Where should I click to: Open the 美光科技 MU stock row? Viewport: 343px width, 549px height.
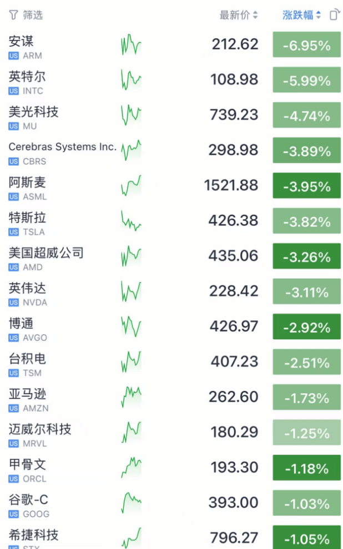[x=171, y=117]
